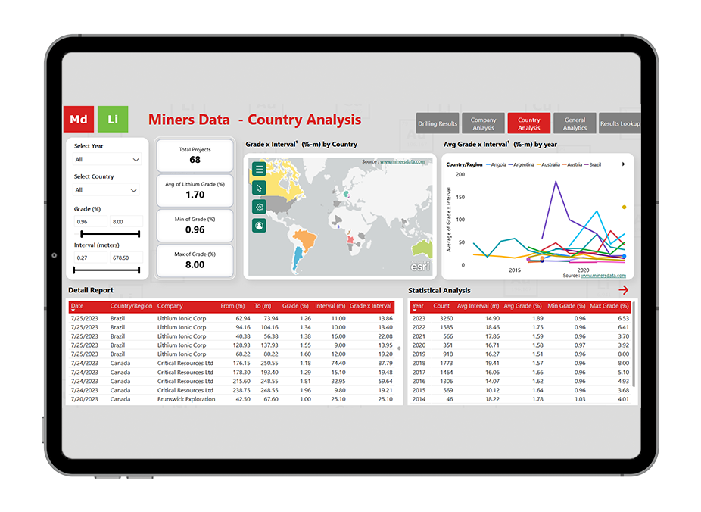The image size is (701, 512).
Task: Click Argentina on the map
Action: 298,259
